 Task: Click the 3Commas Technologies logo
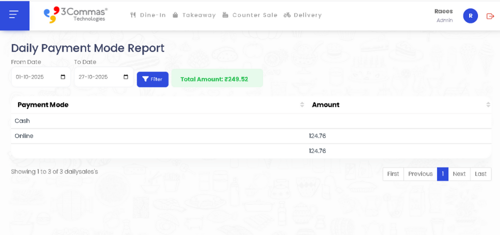75,15
